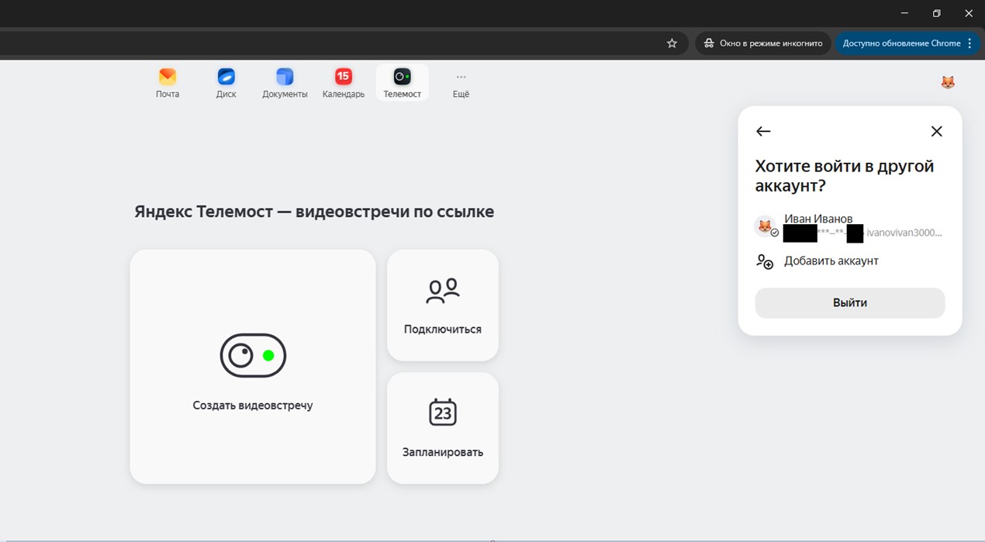The width and height of the screenshot is (985, 542).
Task: Bookmark page with star icon
Action: 672,43
